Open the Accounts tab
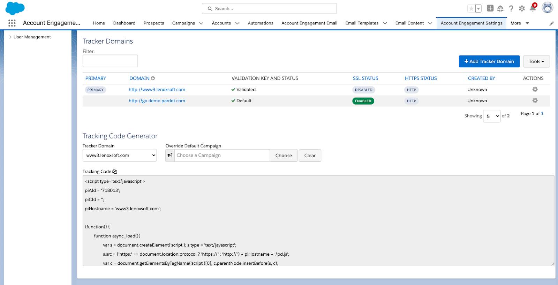The width and height of the screenshot is (558, 285). click(x=221, y=23)
